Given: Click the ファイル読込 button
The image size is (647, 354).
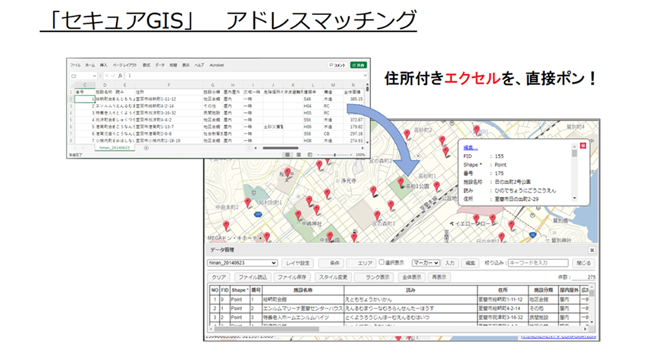Looking at the screenshot, I should [253, 277].
